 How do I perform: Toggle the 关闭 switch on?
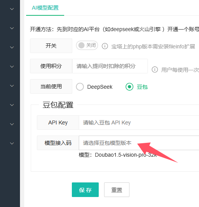coord(87,45)
